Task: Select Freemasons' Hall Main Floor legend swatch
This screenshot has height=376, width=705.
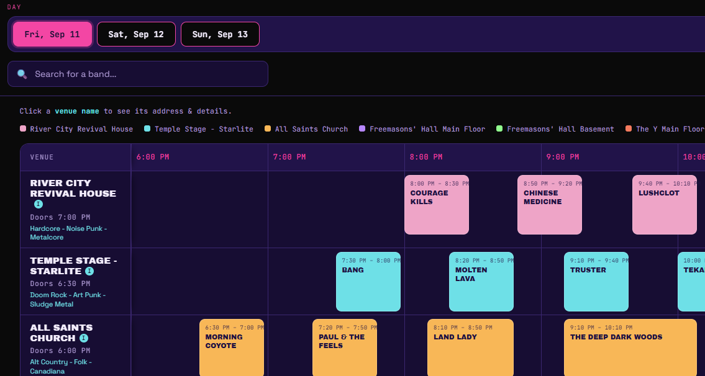Action: click(362, 129)
